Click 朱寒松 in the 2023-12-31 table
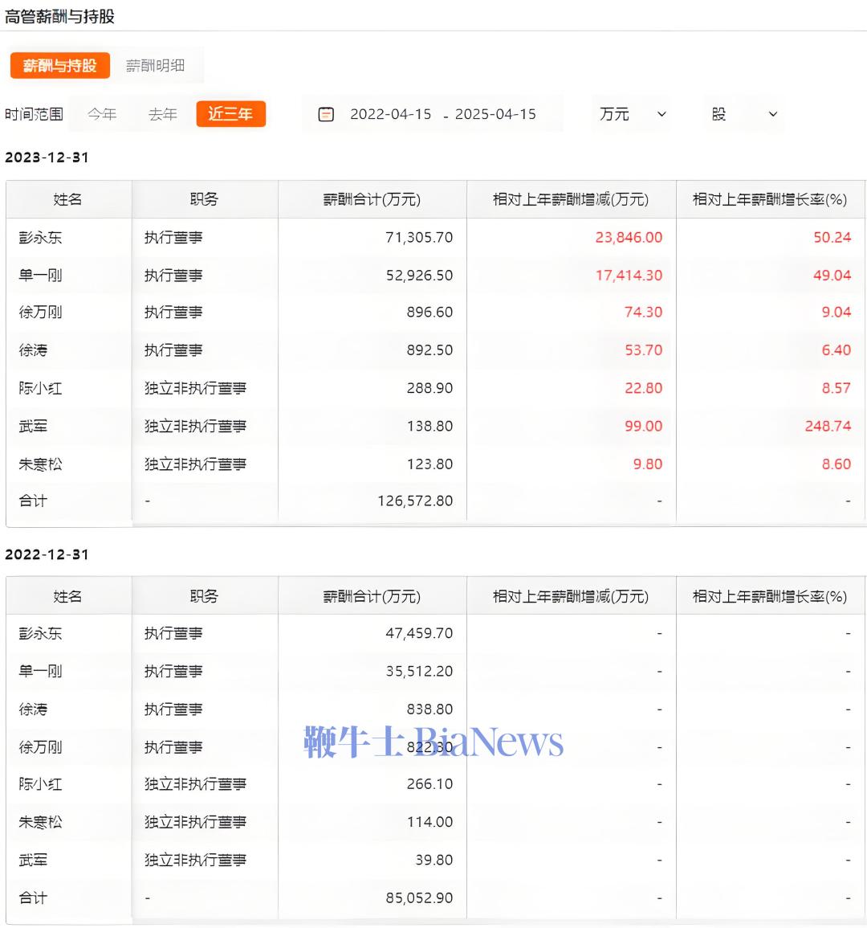Image resolution: width=867 pixels, height=928 pixels. [40, 464]
